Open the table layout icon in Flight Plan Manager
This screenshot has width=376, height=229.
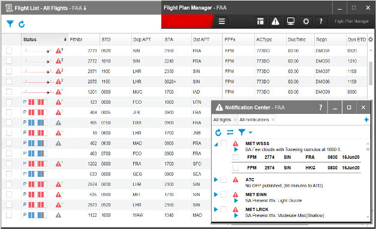[x=260, y=22]
